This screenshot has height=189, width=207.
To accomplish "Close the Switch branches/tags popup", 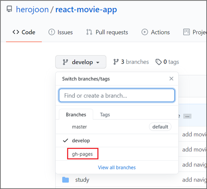I will point(171,78).
